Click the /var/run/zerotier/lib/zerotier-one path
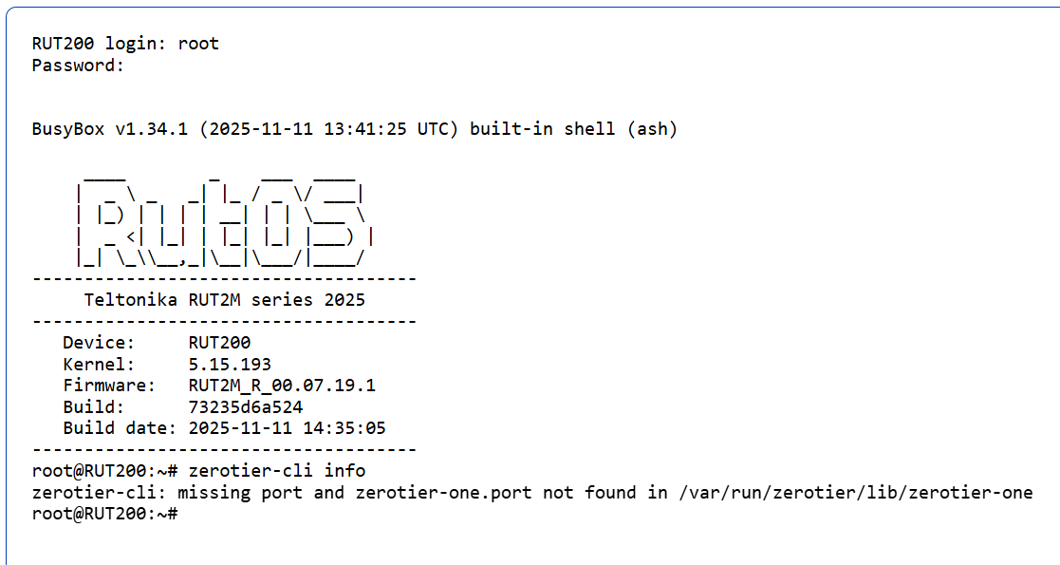 pos(855,493)
